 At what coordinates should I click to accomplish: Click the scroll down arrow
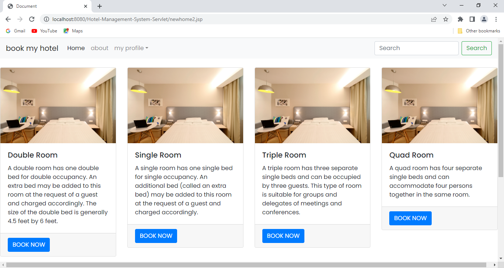pyautogui.click(x=501, y=258)
